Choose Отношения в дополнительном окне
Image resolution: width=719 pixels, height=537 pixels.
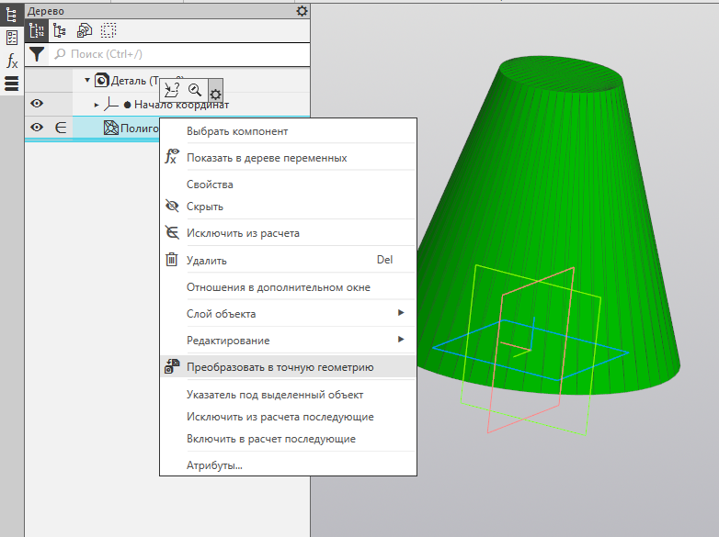click(288, 287)
